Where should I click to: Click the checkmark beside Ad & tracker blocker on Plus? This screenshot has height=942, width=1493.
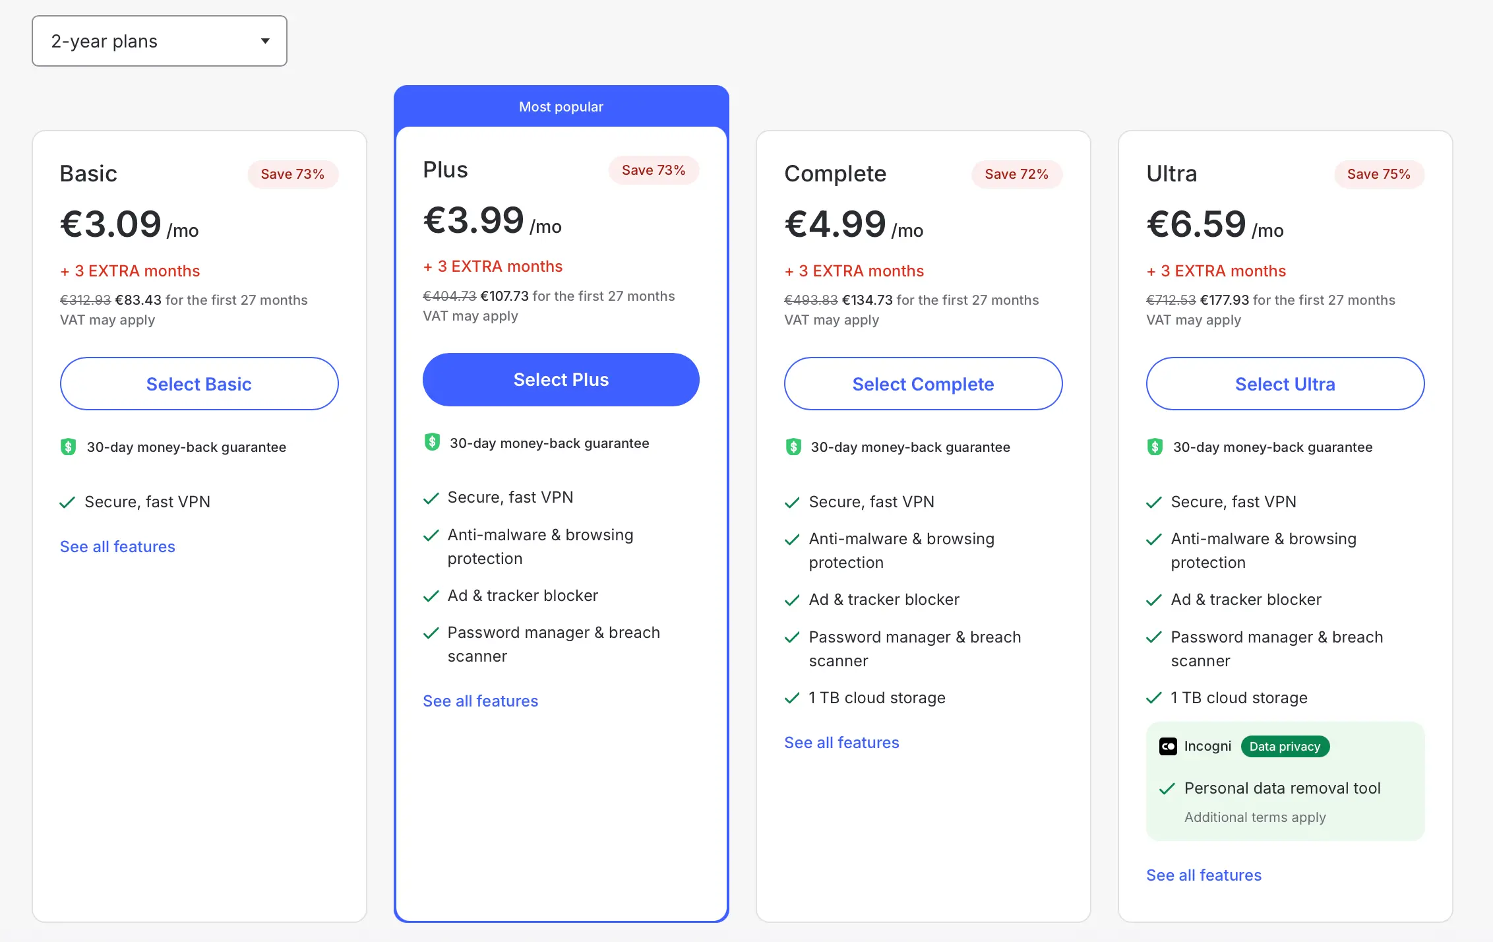[431, 595]
